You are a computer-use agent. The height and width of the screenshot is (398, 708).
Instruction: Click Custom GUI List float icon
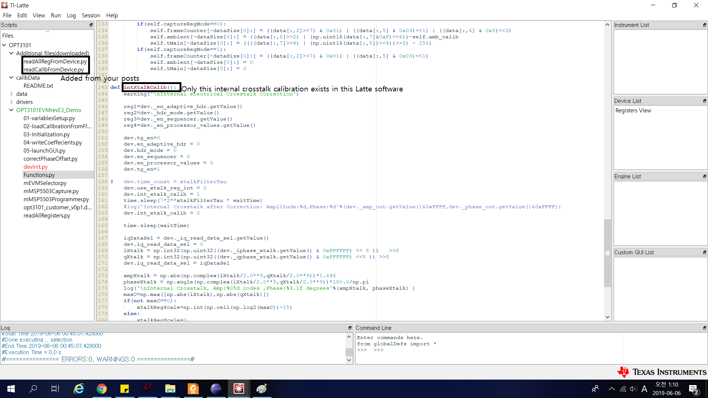704,252
